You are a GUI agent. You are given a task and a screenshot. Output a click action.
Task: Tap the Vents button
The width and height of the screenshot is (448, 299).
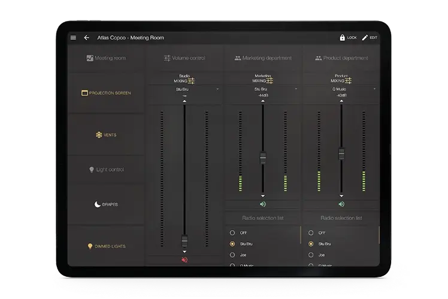106,135
